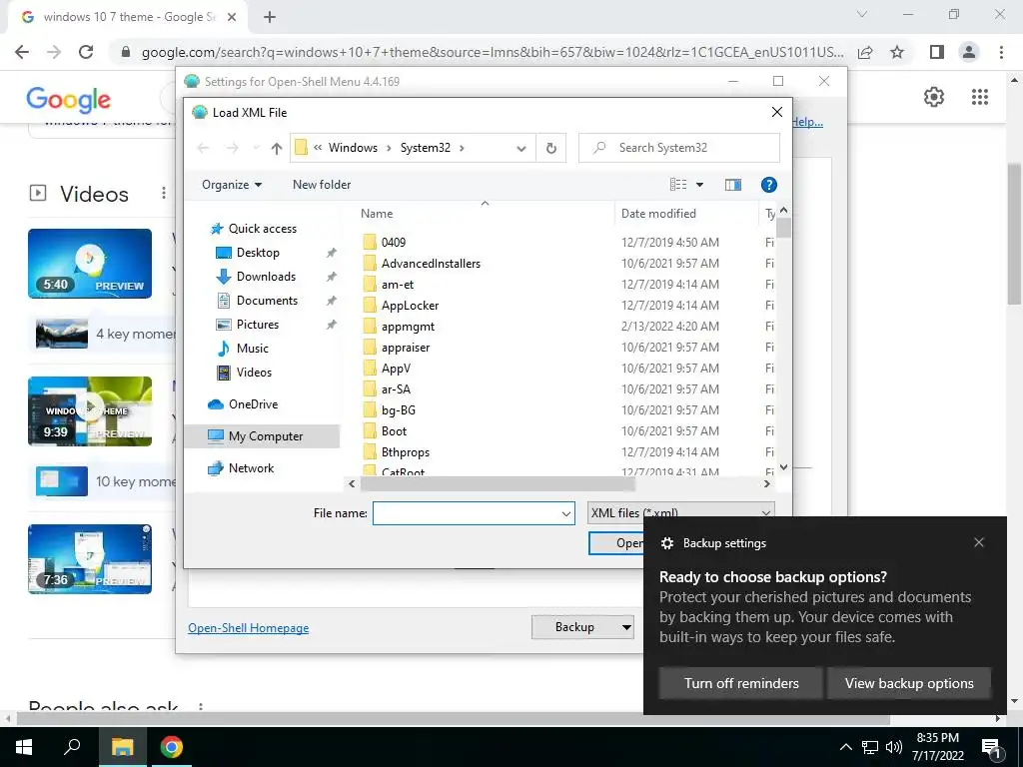Image resolution: width=1023 pixels, height=767 pixels.
Task: Click Turn off reminders in notification
Action: tap(741, 683)
